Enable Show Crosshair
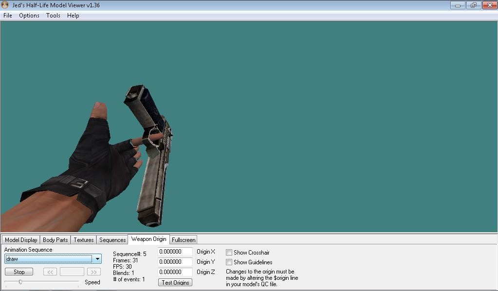Image resolution: width=498 pixels, height=291 pixels. tap(228, 252)
